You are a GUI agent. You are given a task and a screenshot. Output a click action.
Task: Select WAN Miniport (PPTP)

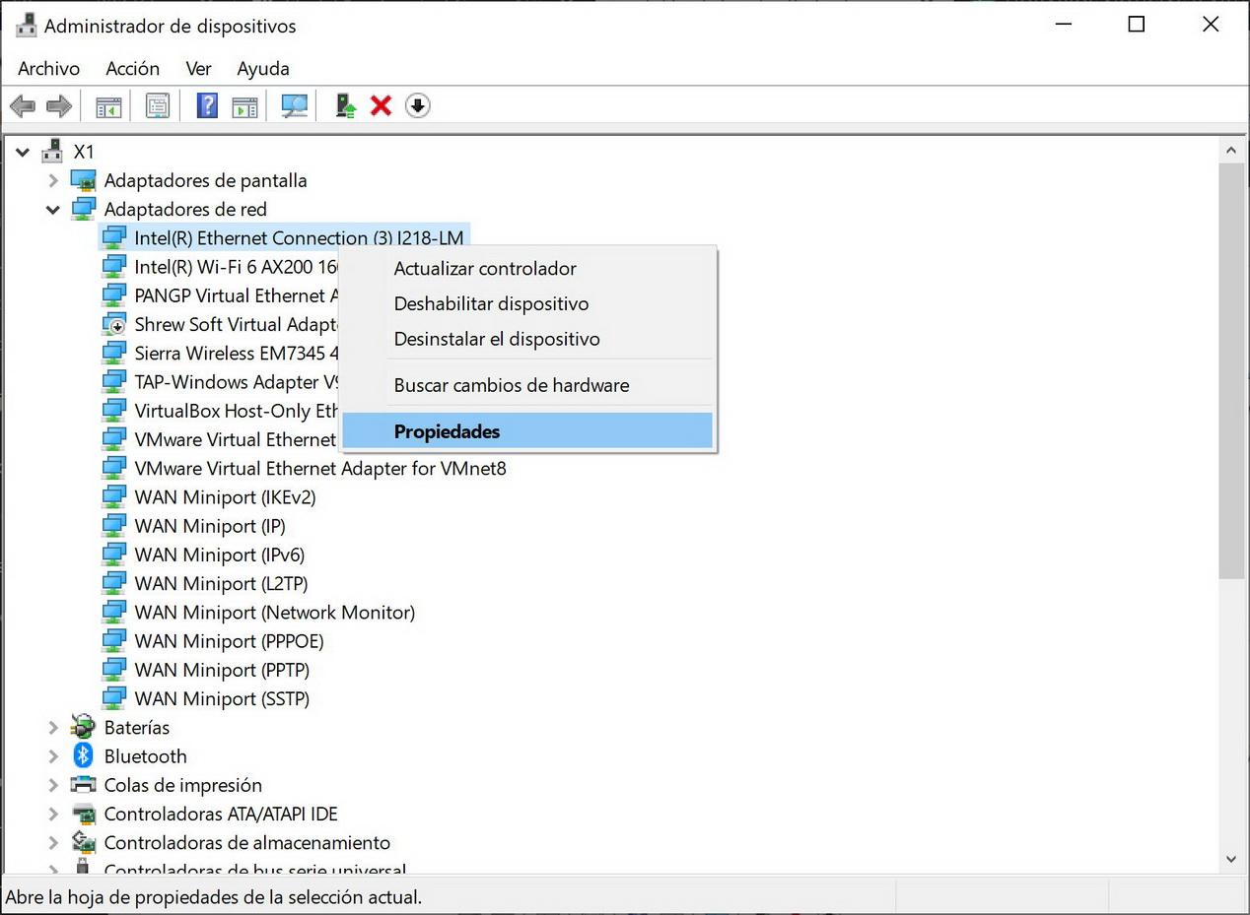click(x=222, y=670)
